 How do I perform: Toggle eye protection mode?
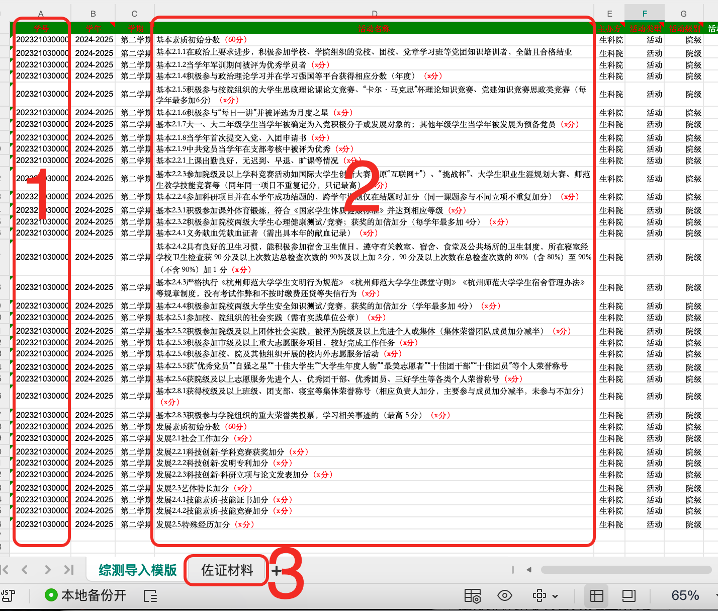[504, 596]
